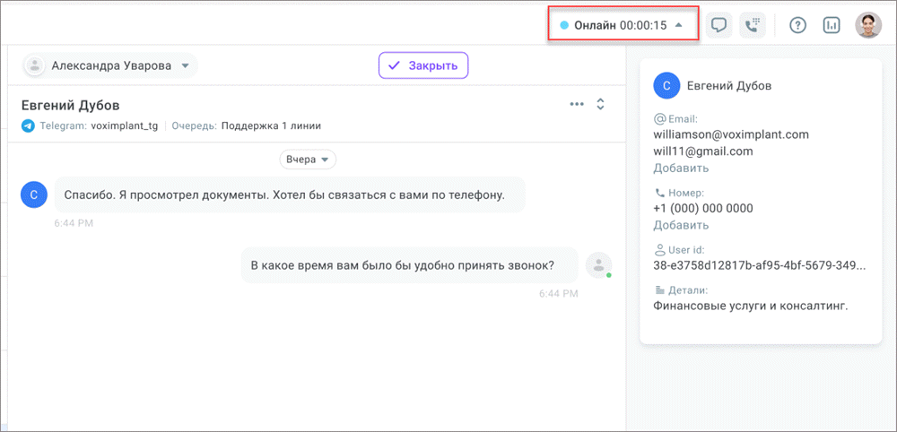Open the three-dots conversation menu
This screenshot has height=432, width=897.
tap(577, 104)
